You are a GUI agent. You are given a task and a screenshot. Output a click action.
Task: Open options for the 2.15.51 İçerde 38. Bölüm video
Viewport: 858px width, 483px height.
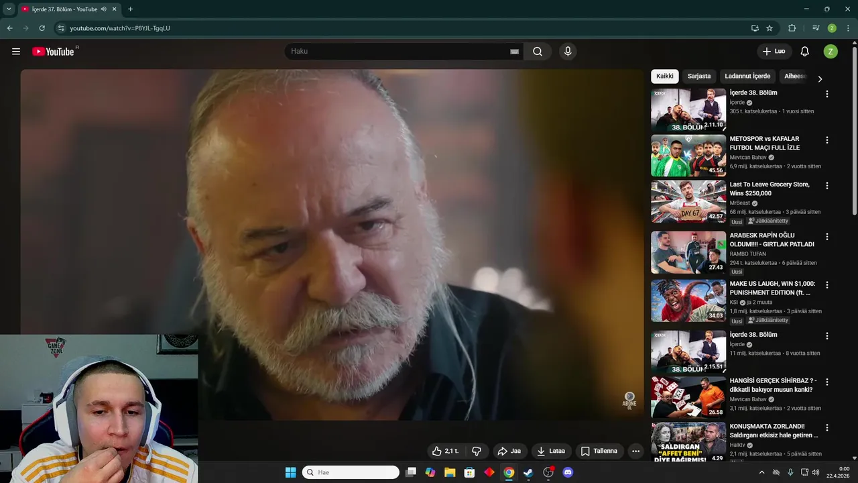click(x=826, y=336)
